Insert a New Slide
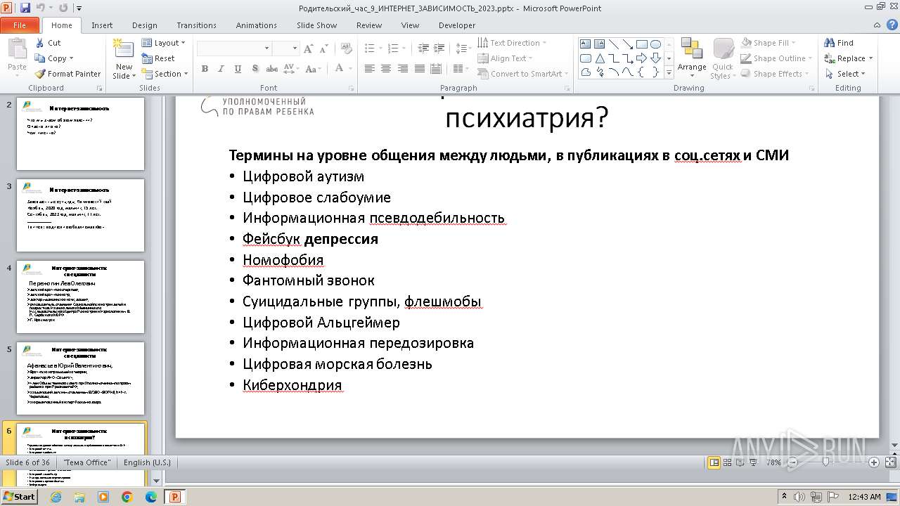This screenshot has width=900, height=506. click(124, 59)
